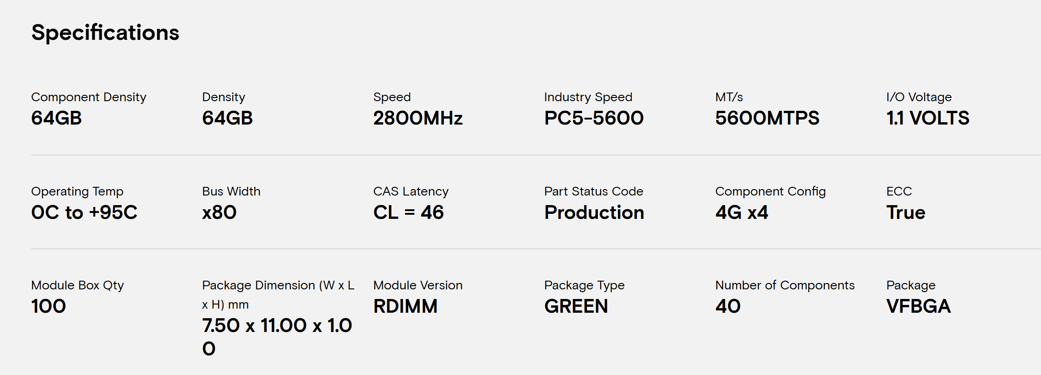Click the Component Density label

88,97
